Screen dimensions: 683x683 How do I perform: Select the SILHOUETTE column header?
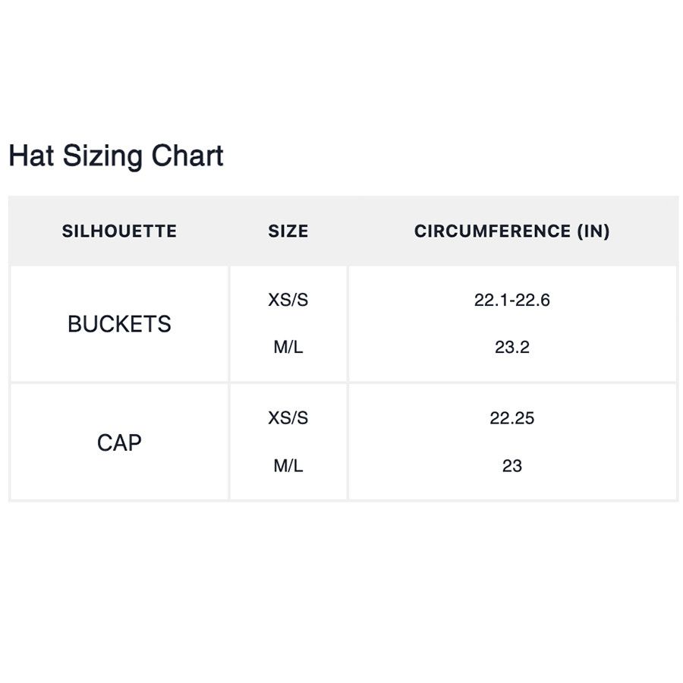(x=119, y=231)
